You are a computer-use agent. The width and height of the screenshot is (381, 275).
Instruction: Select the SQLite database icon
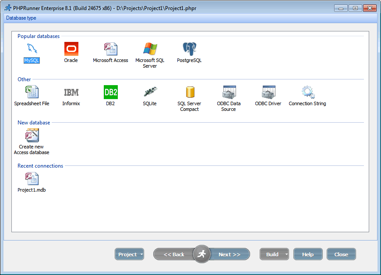[150, 92]
